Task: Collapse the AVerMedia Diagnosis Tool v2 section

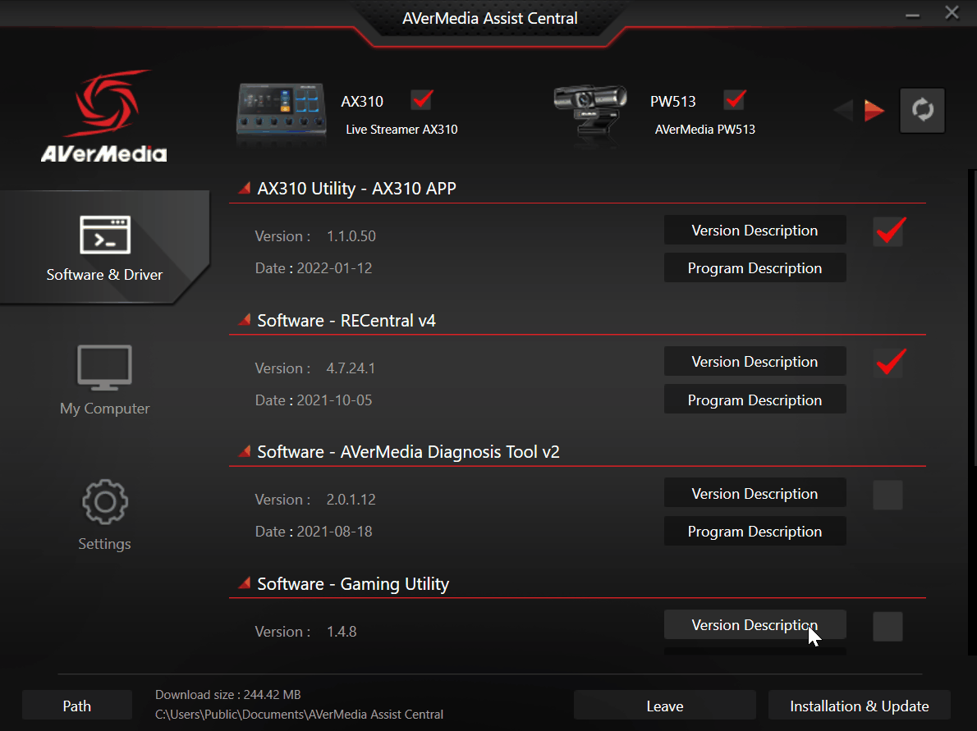Action: pos(245,450)
